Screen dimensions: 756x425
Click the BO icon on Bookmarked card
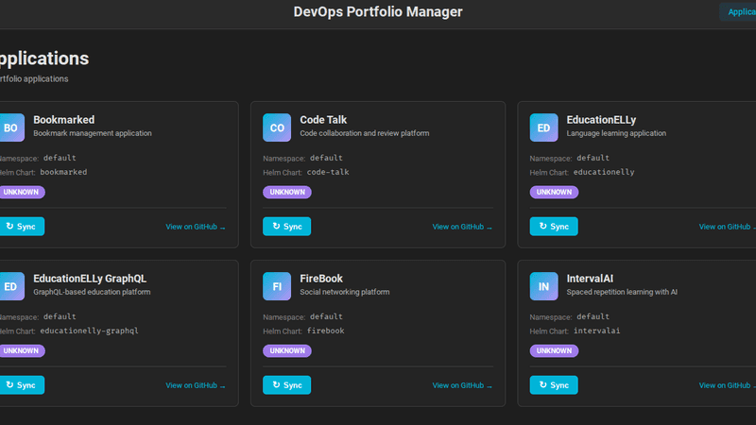[x=10, y=127]
